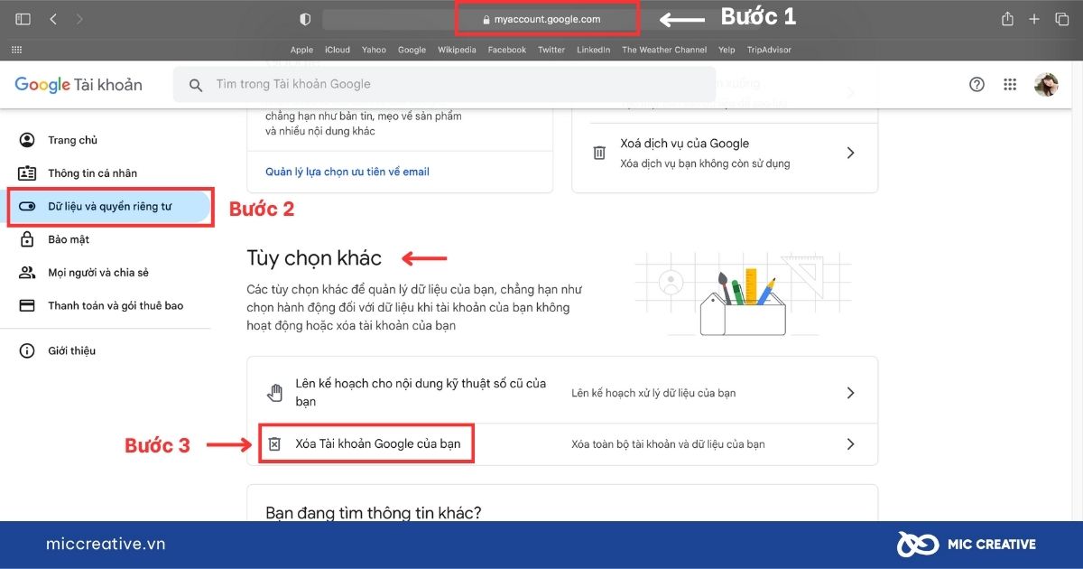Click the Xóa toàn bộ tài khoản và dữ liệu text
The image size is (1083, 569).
coord(668,444)
